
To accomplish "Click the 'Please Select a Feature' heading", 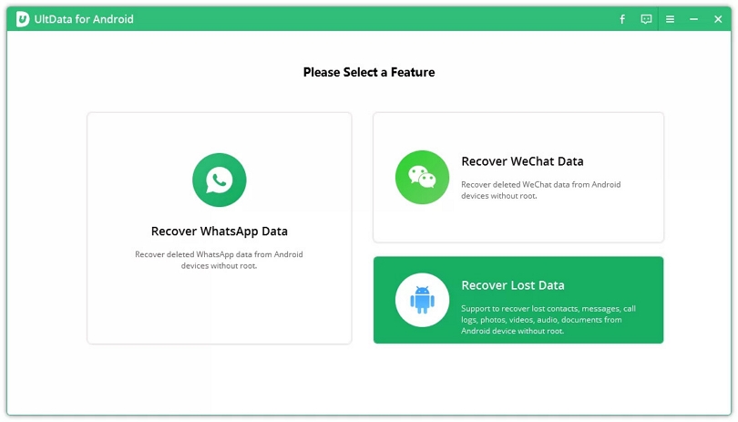I will (369, 73).
